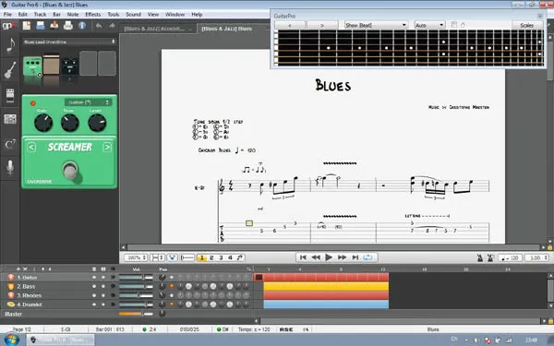Toggle the Bass track orange EQ light

click(172, 286)
